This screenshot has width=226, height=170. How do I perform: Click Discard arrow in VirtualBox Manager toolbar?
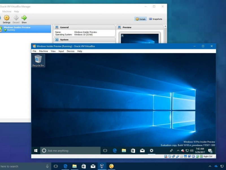16,19
